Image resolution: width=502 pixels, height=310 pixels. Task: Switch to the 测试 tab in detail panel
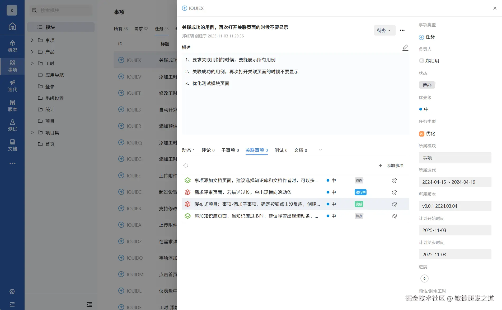click(281, 150)
